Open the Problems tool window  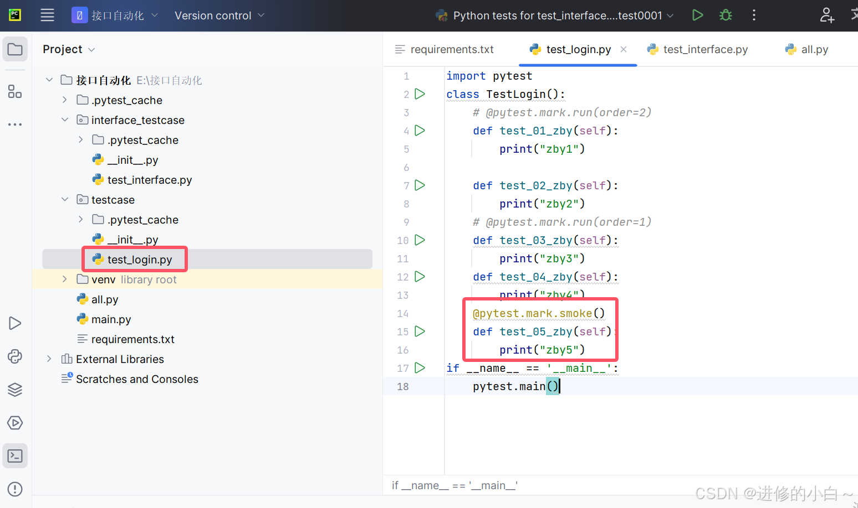point(14,489)
